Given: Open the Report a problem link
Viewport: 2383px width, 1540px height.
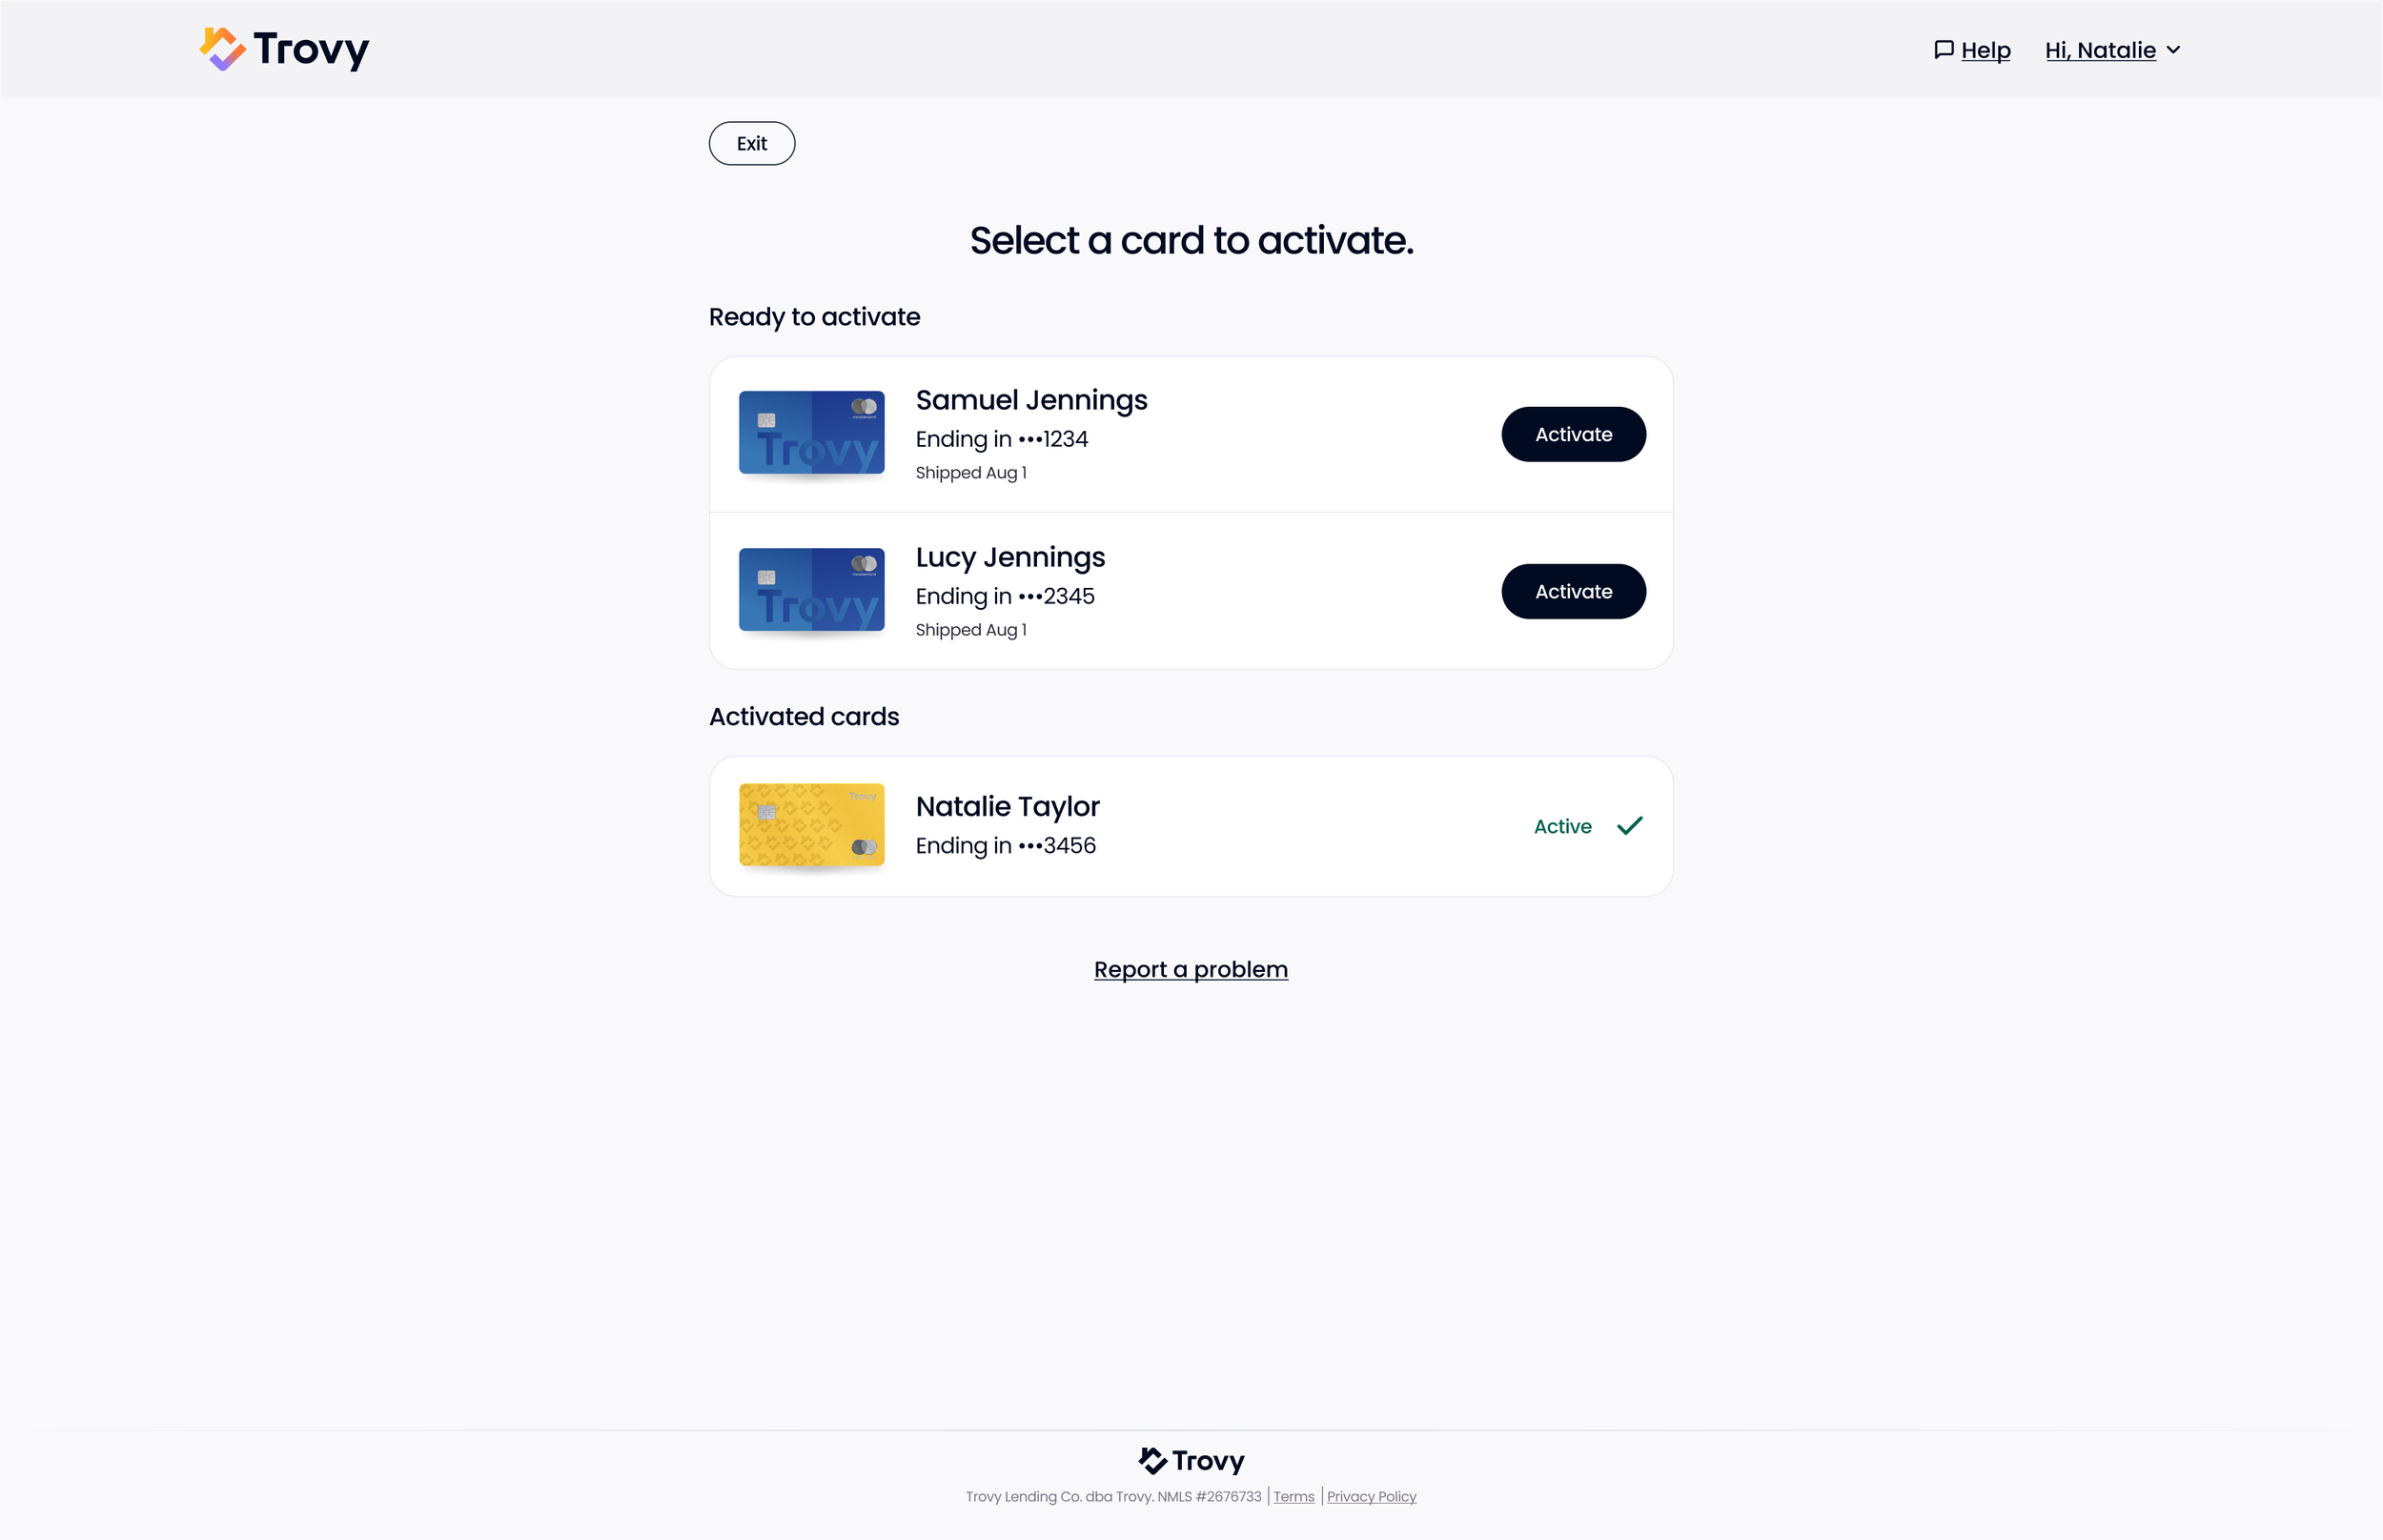Looking at the screenshot, I should (x=1190, y=969).
